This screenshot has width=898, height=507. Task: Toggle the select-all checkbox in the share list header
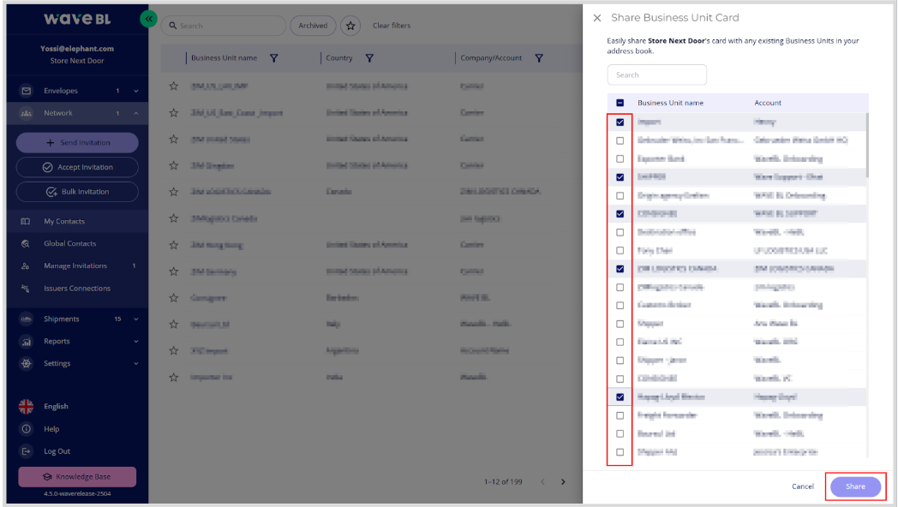pos(620,103)
